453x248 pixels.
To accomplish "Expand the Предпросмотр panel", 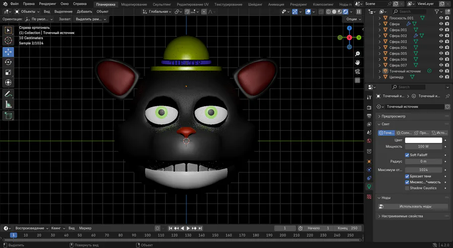I will coord(413,116).
